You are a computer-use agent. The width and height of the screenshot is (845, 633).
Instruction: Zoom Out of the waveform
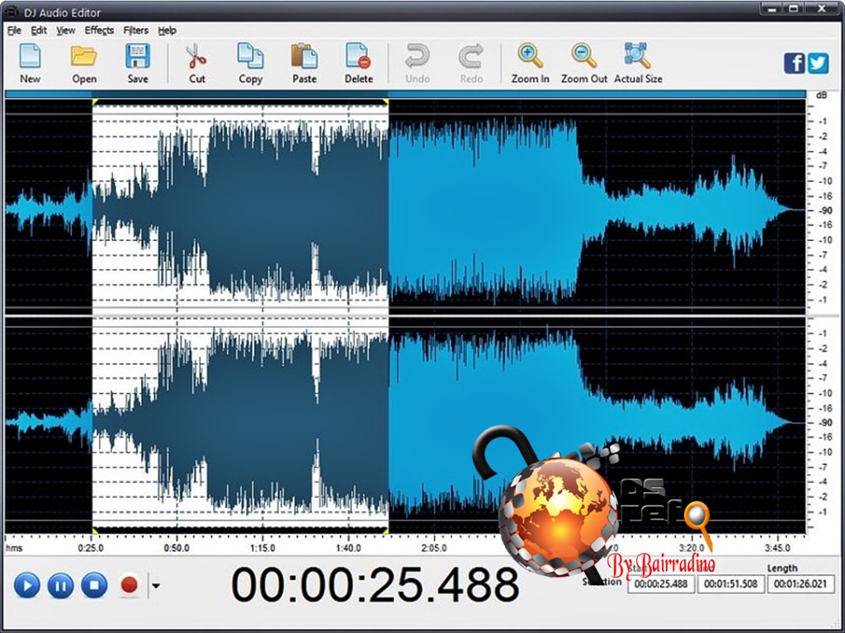coord(584,63)
